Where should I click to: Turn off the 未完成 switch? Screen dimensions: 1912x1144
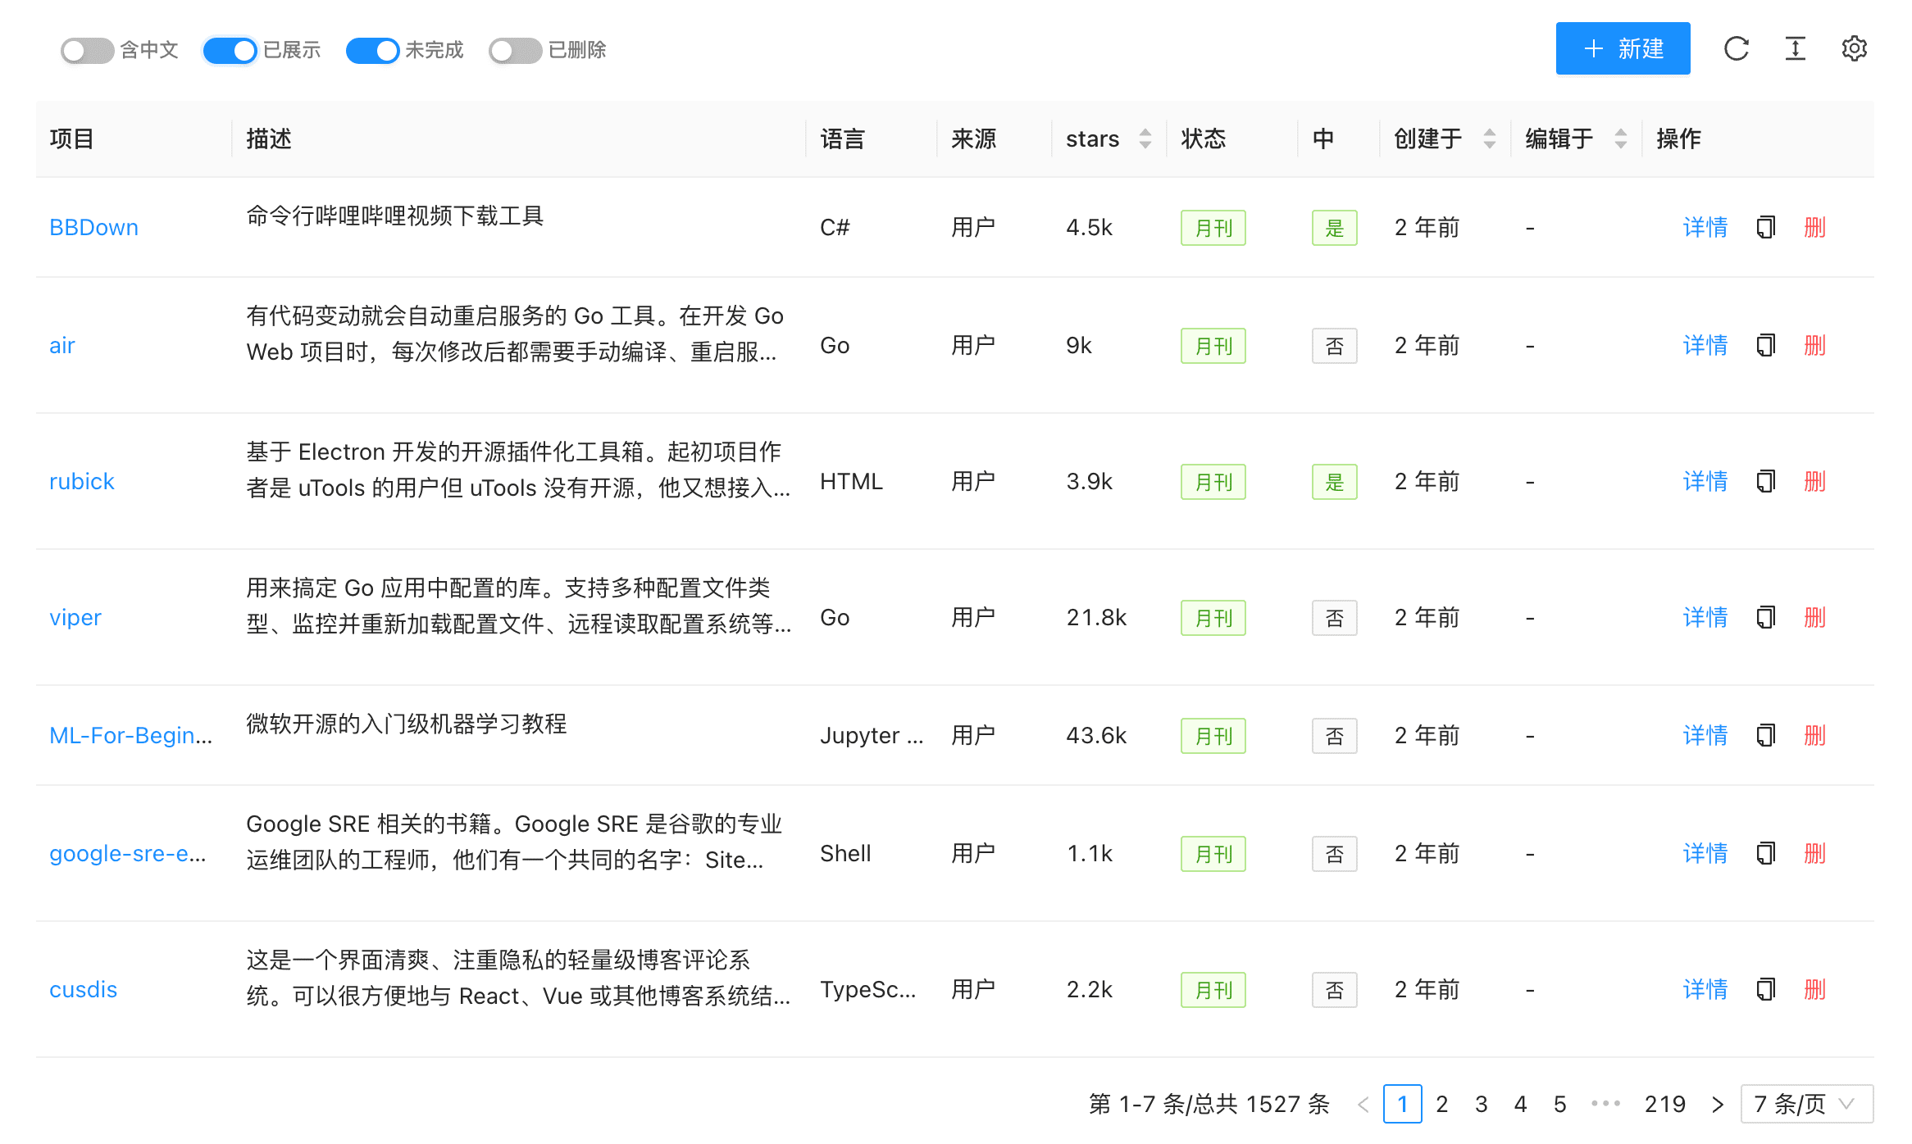(x=372, y=50)
